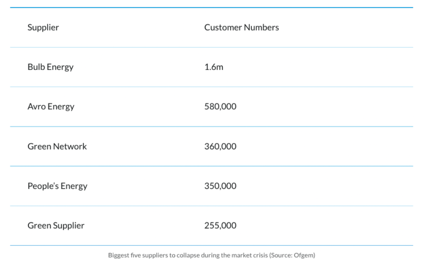Select the Avro Energy cell

pyautogui.click(x=51, y=106)
